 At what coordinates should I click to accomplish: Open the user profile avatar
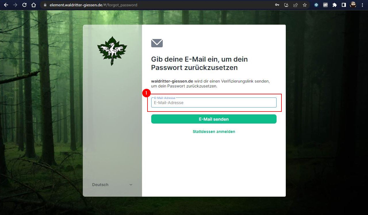pos(353,5)
